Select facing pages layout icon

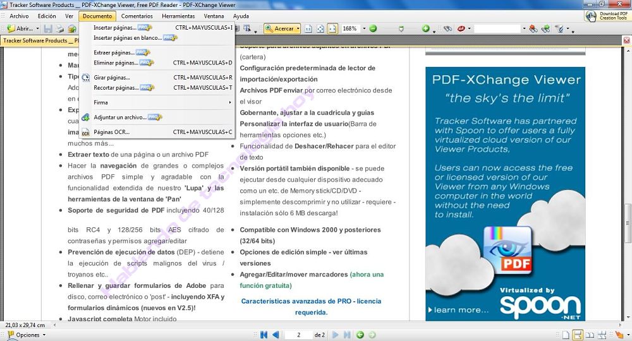pyautogui.click(x=590, y=335)
